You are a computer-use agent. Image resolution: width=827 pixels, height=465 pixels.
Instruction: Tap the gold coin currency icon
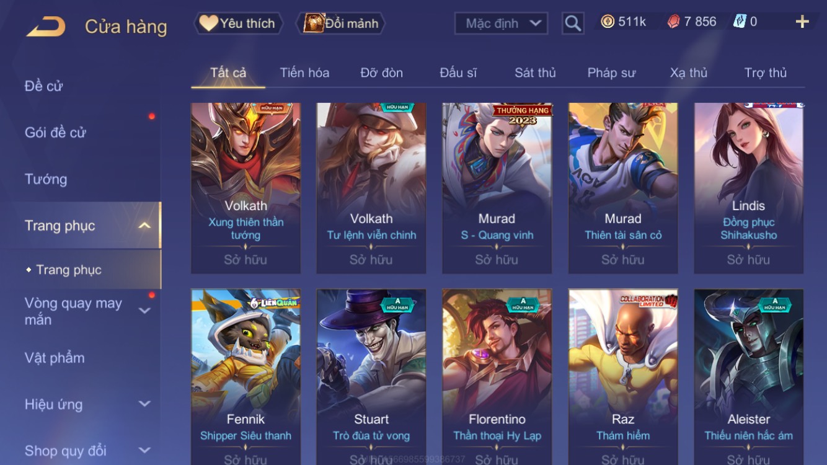[x=608, y=22]
